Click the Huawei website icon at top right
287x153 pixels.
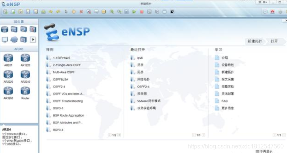[x=273, y=12]
